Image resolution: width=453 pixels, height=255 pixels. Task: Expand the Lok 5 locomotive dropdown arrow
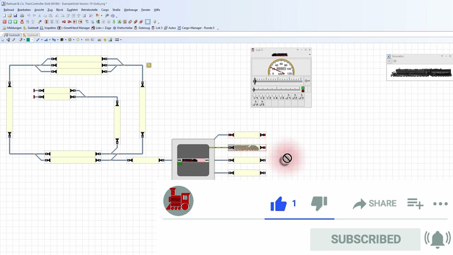coord(310,55)
